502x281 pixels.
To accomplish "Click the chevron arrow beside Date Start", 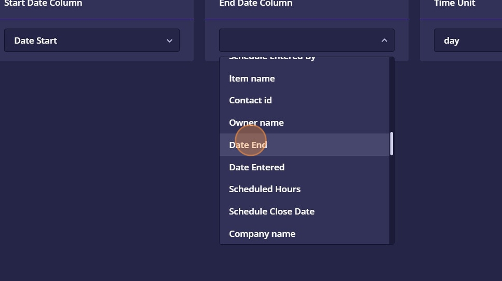I will [x=169, y=41].
